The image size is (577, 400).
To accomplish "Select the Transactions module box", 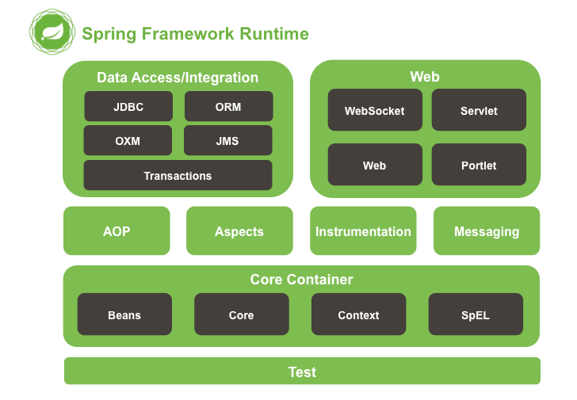I will point(178,175).
